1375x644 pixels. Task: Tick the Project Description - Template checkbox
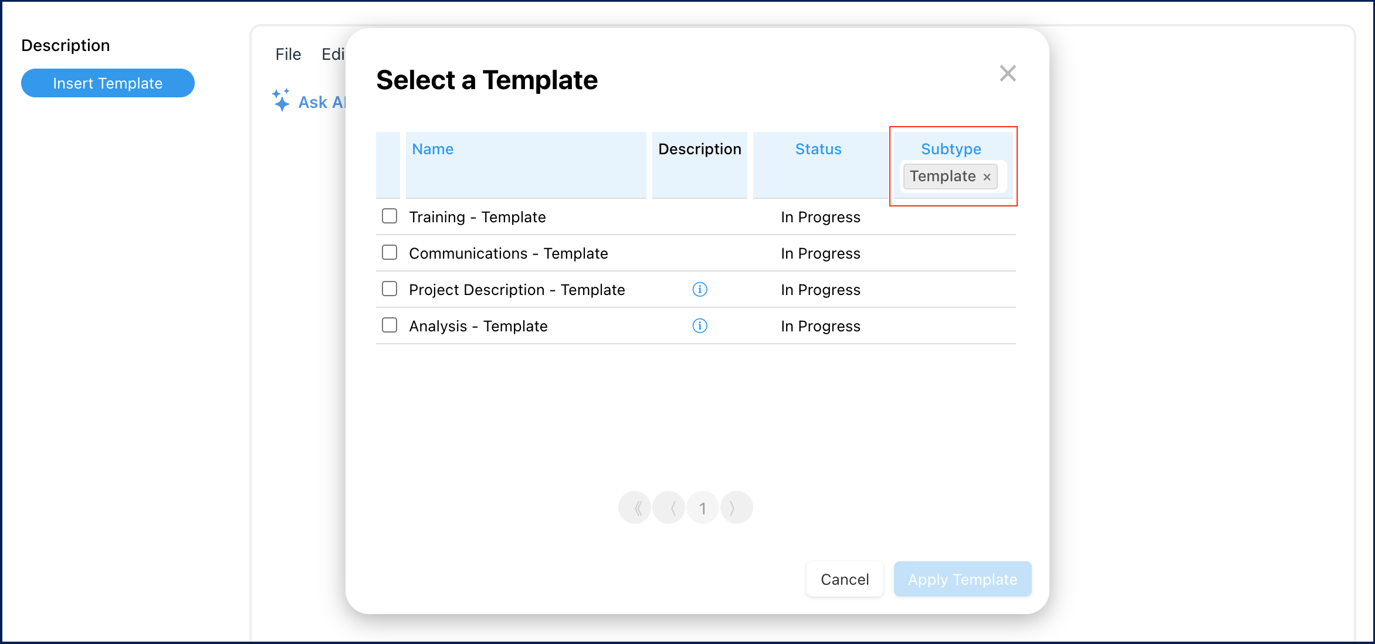[389, 289]
